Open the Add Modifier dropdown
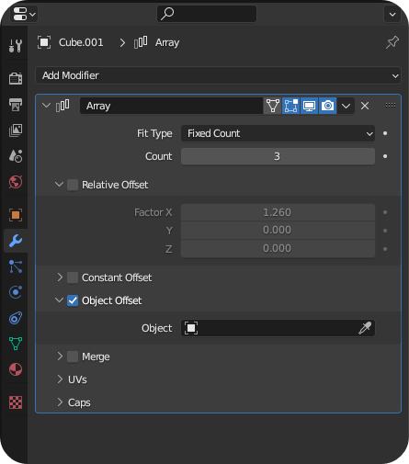This screenshot has height=464, width=409. tap(218, 75)
